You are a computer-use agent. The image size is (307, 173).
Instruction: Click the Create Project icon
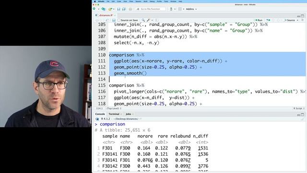(x=104, y=9)
